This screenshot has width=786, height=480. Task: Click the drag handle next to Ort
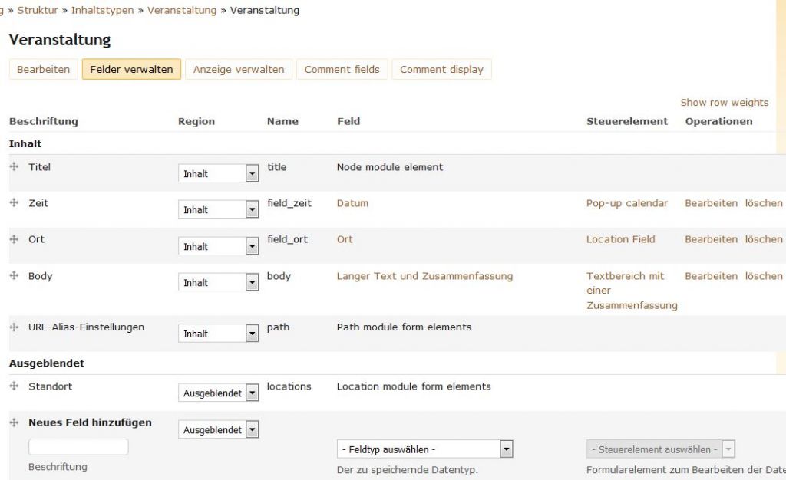tap(14, 239)
